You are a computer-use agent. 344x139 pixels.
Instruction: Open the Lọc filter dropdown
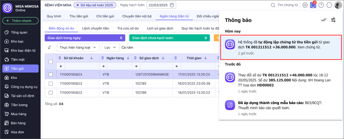pyautogui.click(x=110, y=47)
